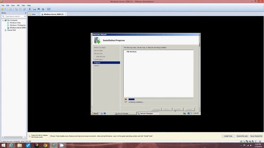This screenshot has height=148, width=264.
Task: Close the Windows Server 2008 (3) tab
Action: pos(65,14)
